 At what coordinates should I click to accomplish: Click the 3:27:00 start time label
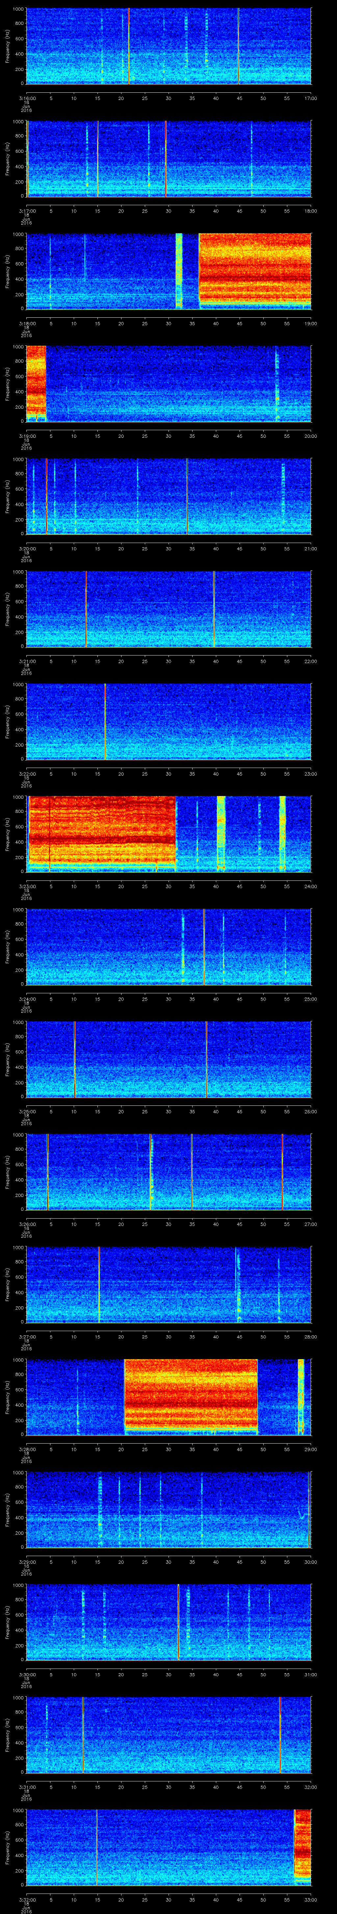pos(27,1337)
